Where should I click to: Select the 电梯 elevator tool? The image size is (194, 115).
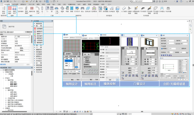[67, 9]
